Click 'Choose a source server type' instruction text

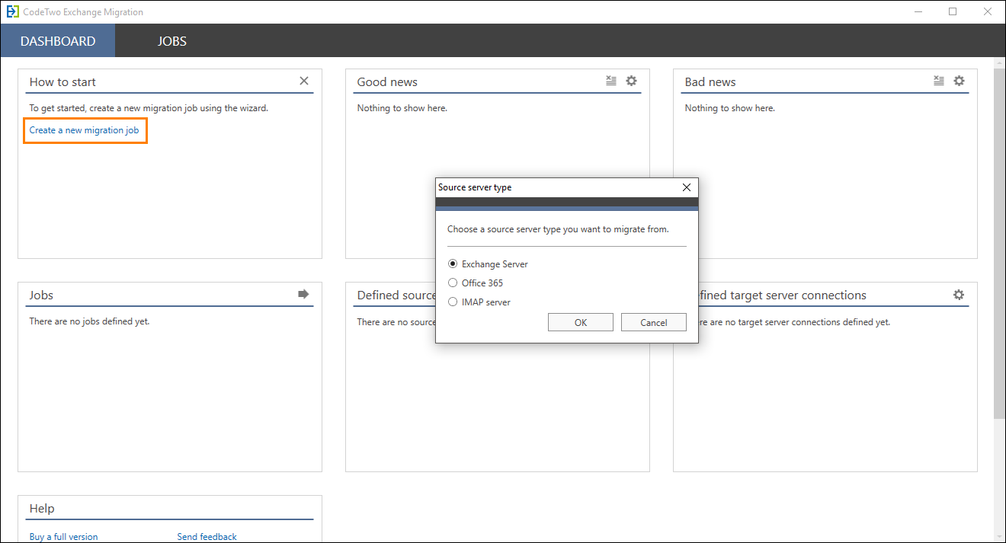tap(558, 229)
